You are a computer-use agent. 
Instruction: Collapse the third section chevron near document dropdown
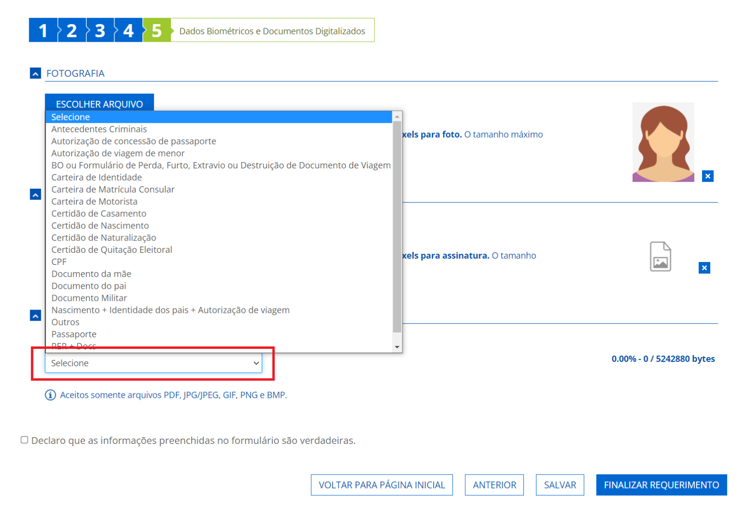coord(35,316)
